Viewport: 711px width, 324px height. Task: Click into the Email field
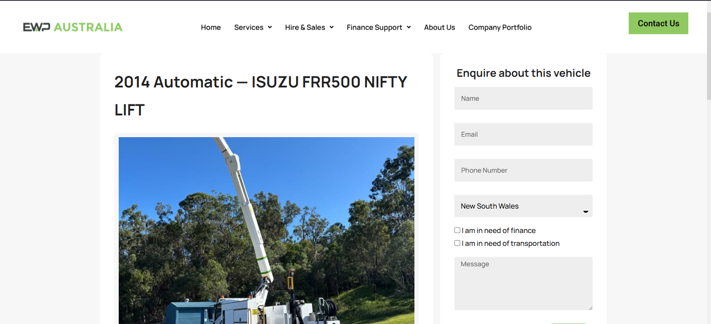pyautogui.click(x=523, y=134)
